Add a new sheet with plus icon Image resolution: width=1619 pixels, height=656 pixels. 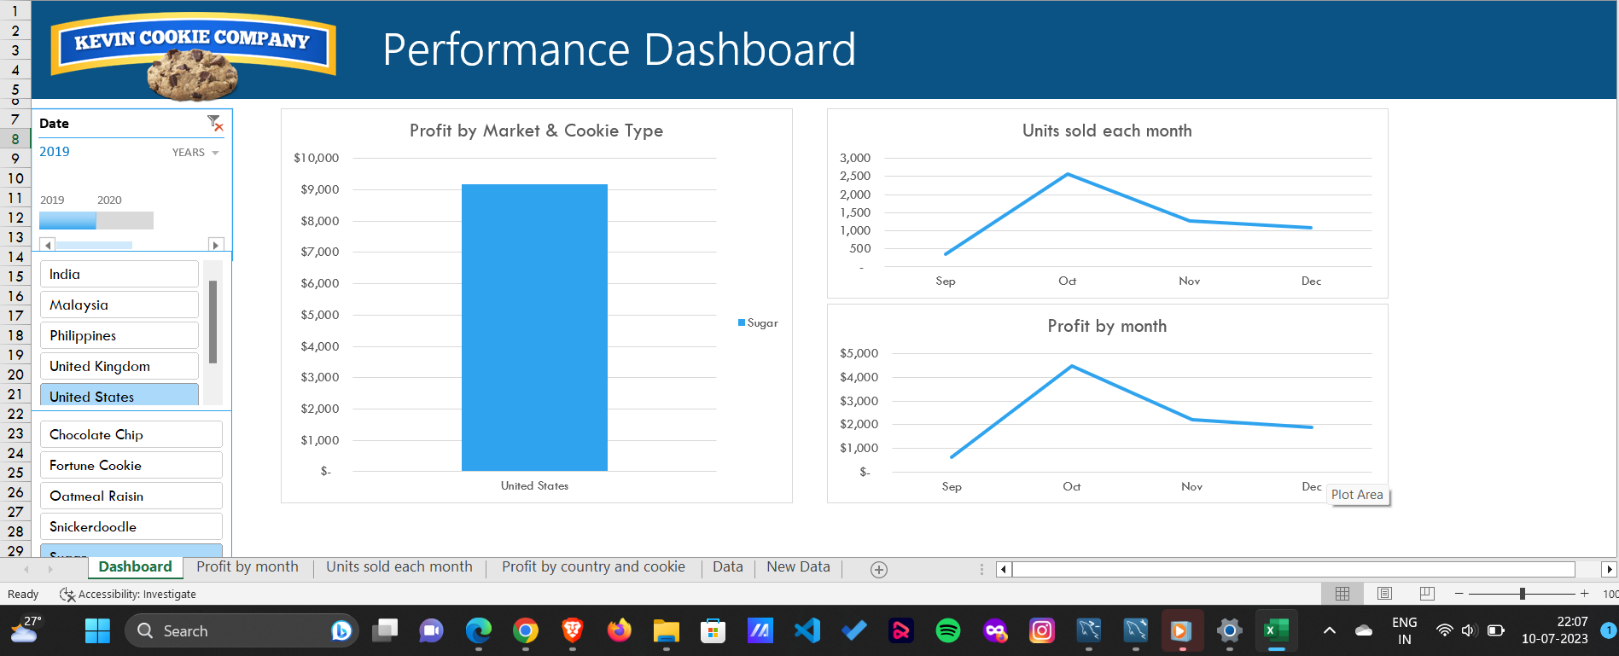coord(879,569)
